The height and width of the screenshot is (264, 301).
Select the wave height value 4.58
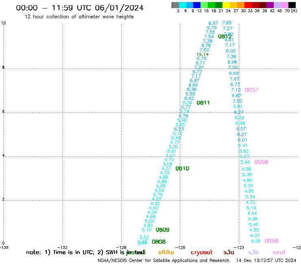(246, 169)
